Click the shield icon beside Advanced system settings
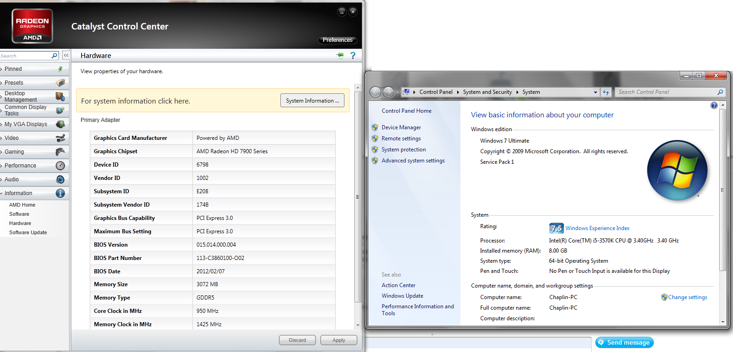The height and width of the screenshot is (352, 733). point(375,161)
